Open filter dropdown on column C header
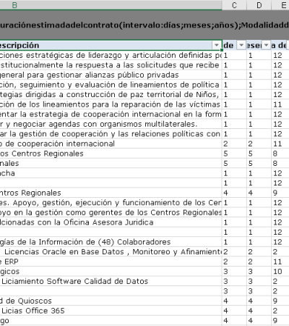Image resolution: width=289 pixels, height=326 pixels. [x=241, y=45]
